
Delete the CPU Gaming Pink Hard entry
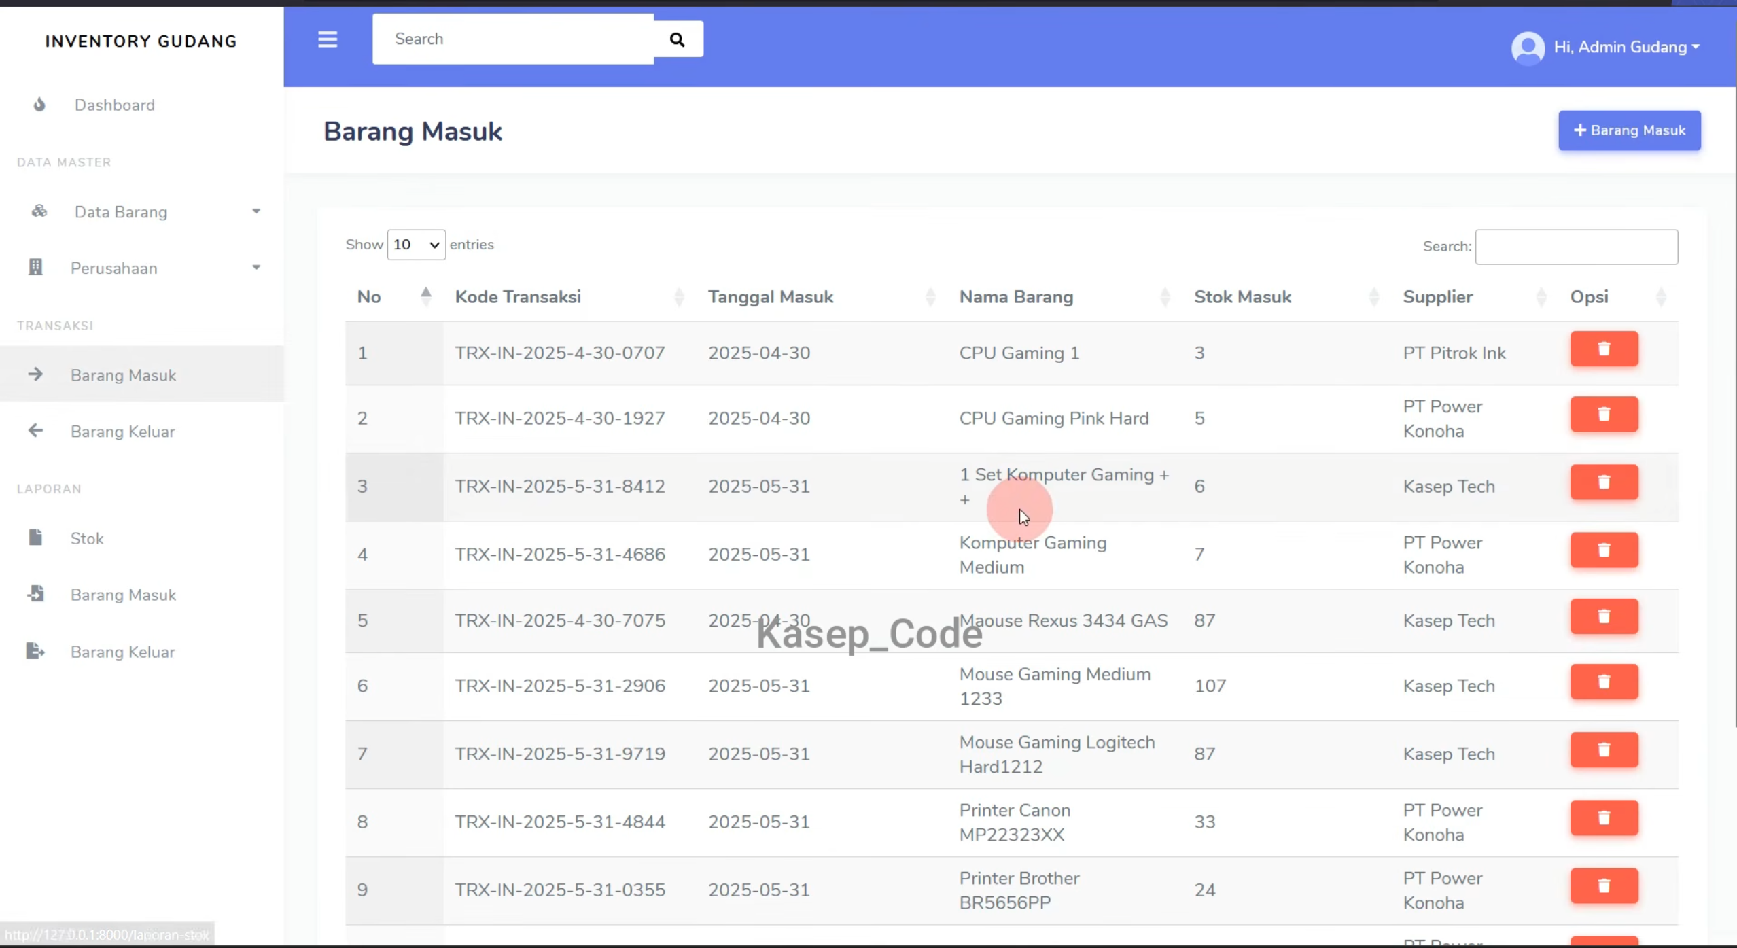click(x=1604, y=414)
